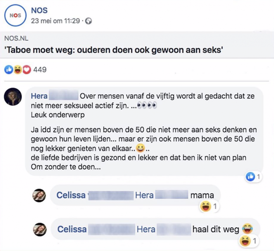Open the NOS page name link
This screenshot has width=274, height=251.
point(39,10)
